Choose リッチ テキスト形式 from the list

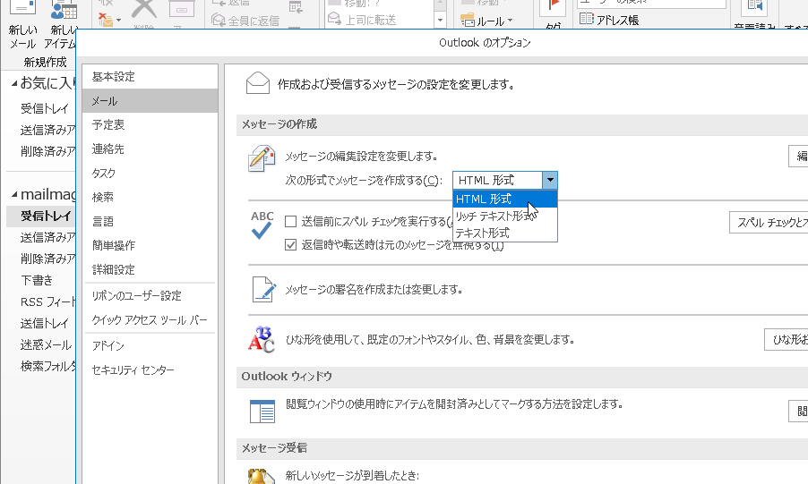pyautogui.click(x=494, y=216)
